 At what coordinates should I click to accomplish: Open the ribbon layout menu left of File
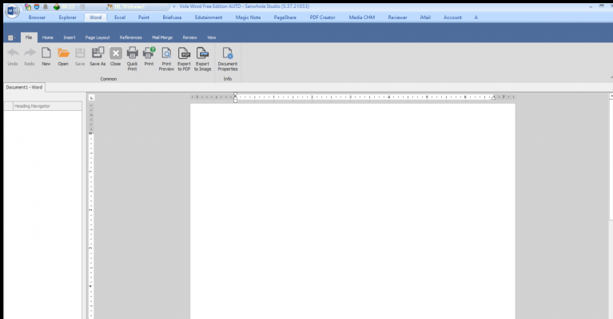[11, 37]
